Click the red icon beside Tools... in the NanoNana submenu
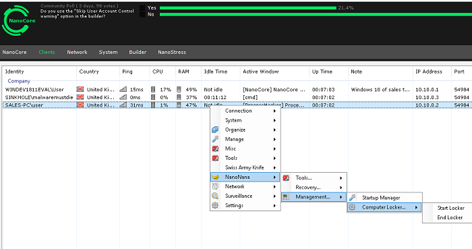 pos(286,178)
